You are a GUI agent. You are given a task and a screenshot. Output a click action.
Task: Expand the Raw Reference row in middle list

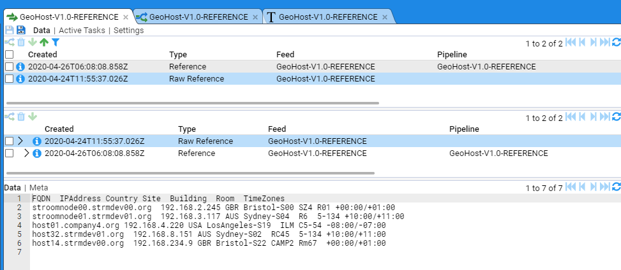pos(20,141)
